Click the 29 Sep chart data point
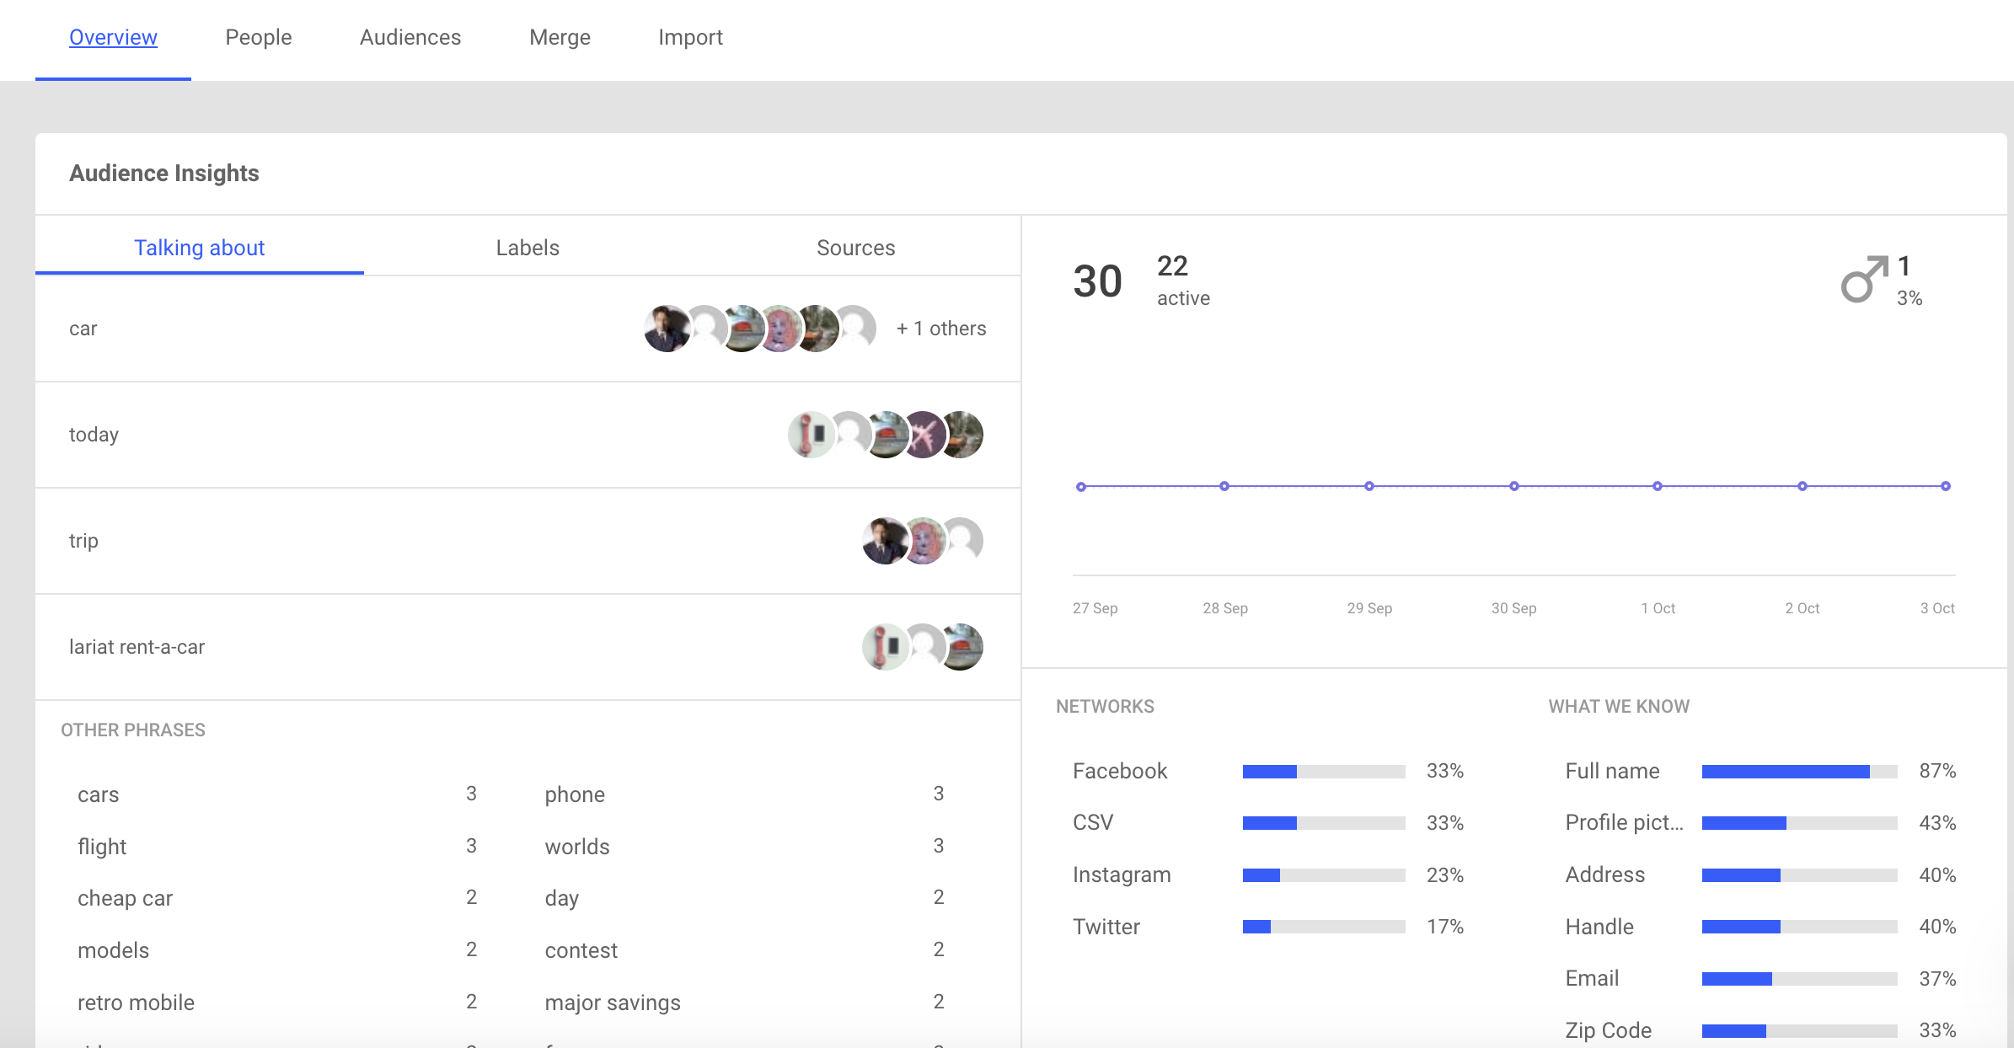Screen dimensions: 2014x1048 (1369, 486)
